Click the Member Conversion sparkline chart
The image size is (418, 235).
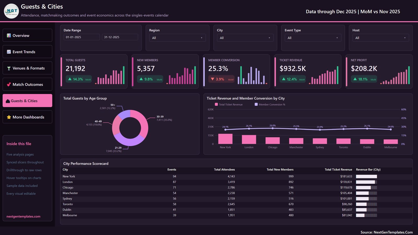(252, 75)
